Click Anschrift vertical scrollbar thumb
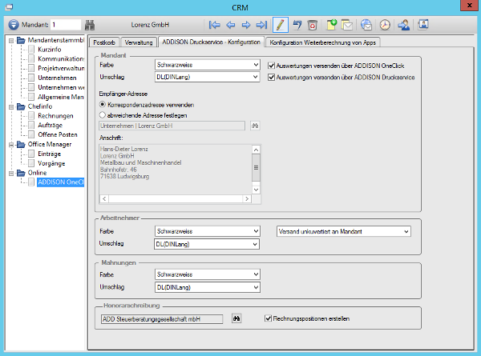The width and height of the screenshot is (481, 356). click(257, 167)
